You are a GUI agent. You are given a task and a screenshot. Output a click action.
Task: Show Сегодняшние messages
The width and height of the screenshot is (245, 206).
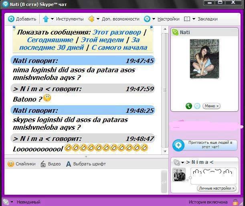[50, 40]
